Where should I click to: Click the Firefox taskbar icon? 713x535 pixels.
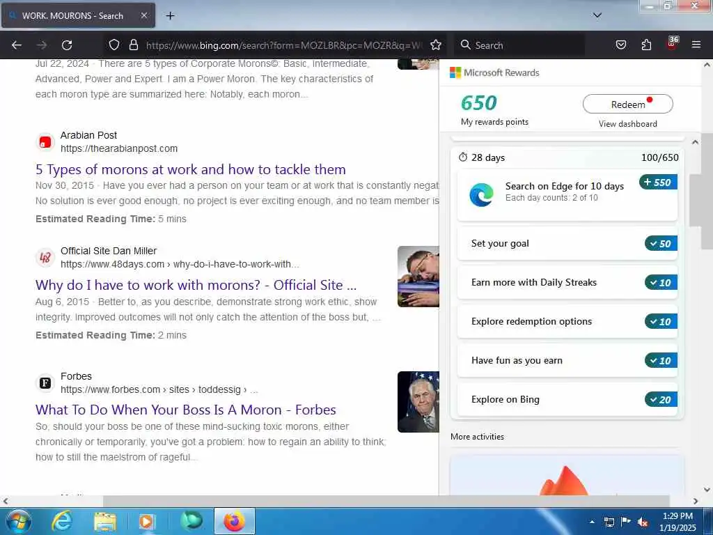point(234,521)
